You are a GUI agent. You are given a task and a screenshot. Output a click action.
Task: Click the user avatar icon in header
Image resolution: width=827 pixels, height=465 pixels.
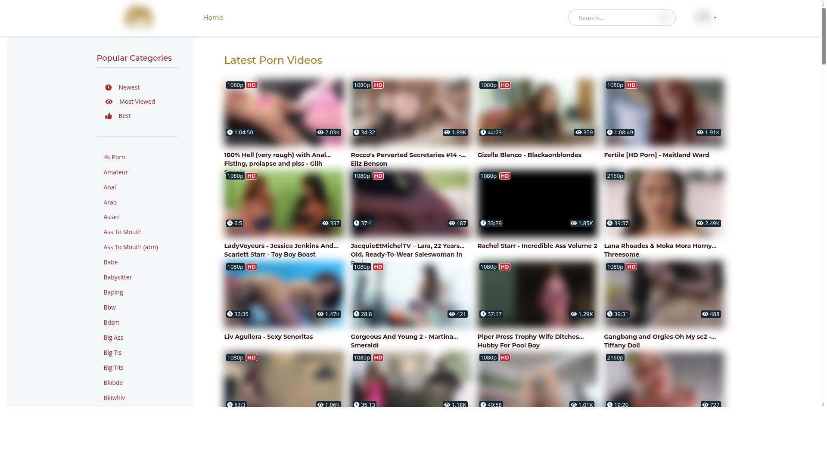(703, 17)
